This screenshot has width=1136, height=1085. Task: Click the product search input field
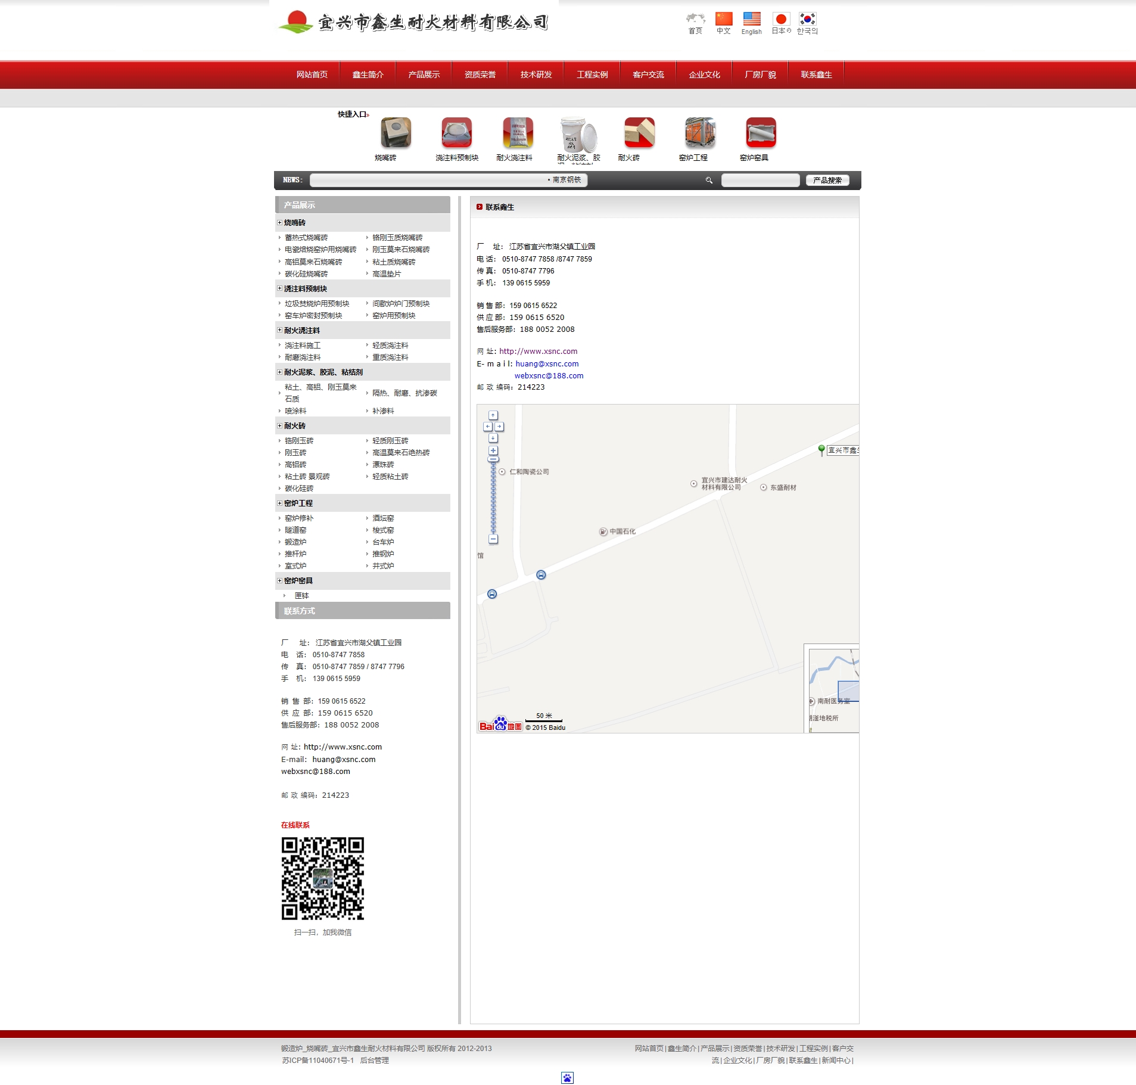[760, 180]
